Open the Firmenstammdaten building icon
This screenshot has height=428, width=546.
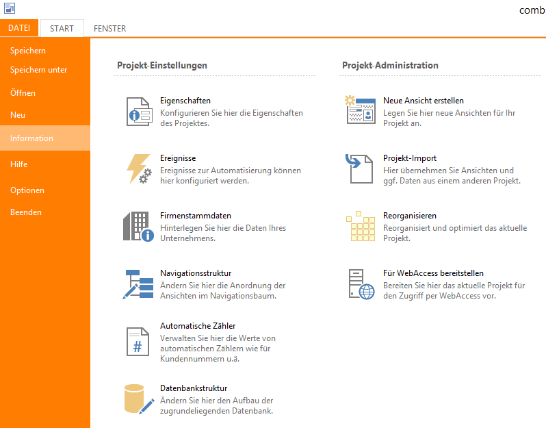click(x=139, y=226)
